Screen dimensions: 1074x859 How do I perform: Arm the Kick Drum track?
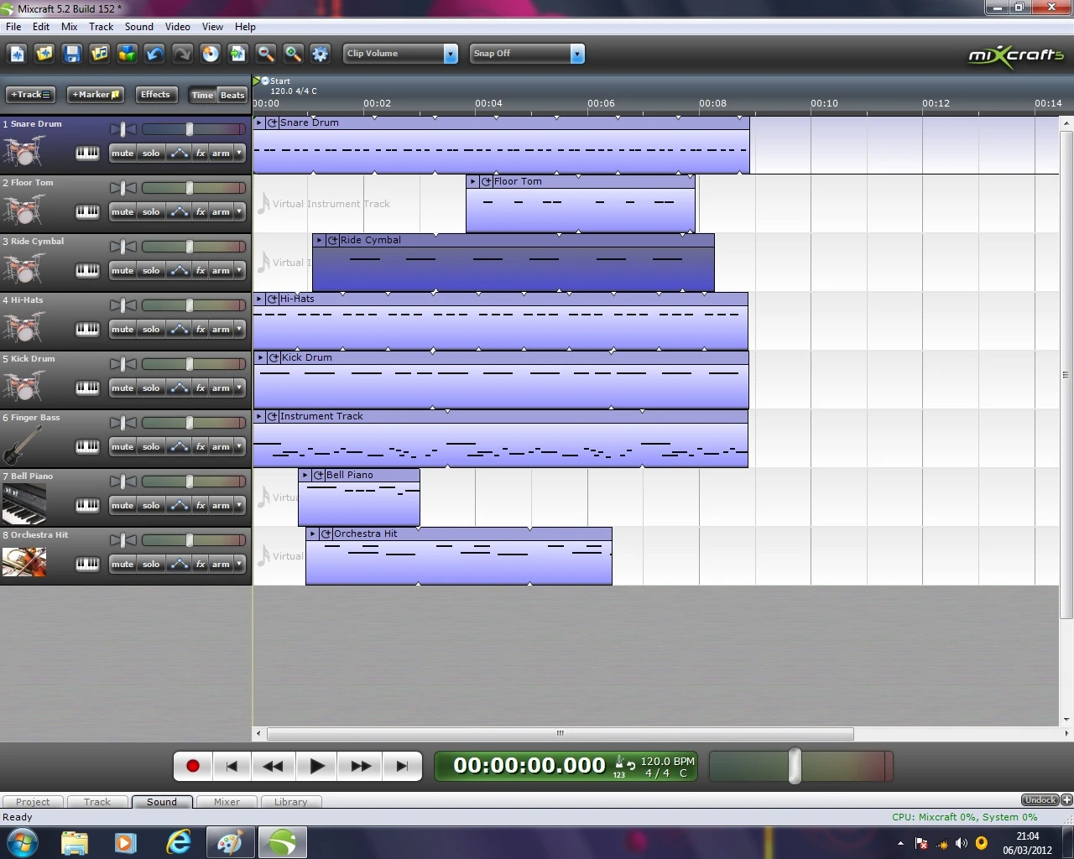(x=221, y=388)
